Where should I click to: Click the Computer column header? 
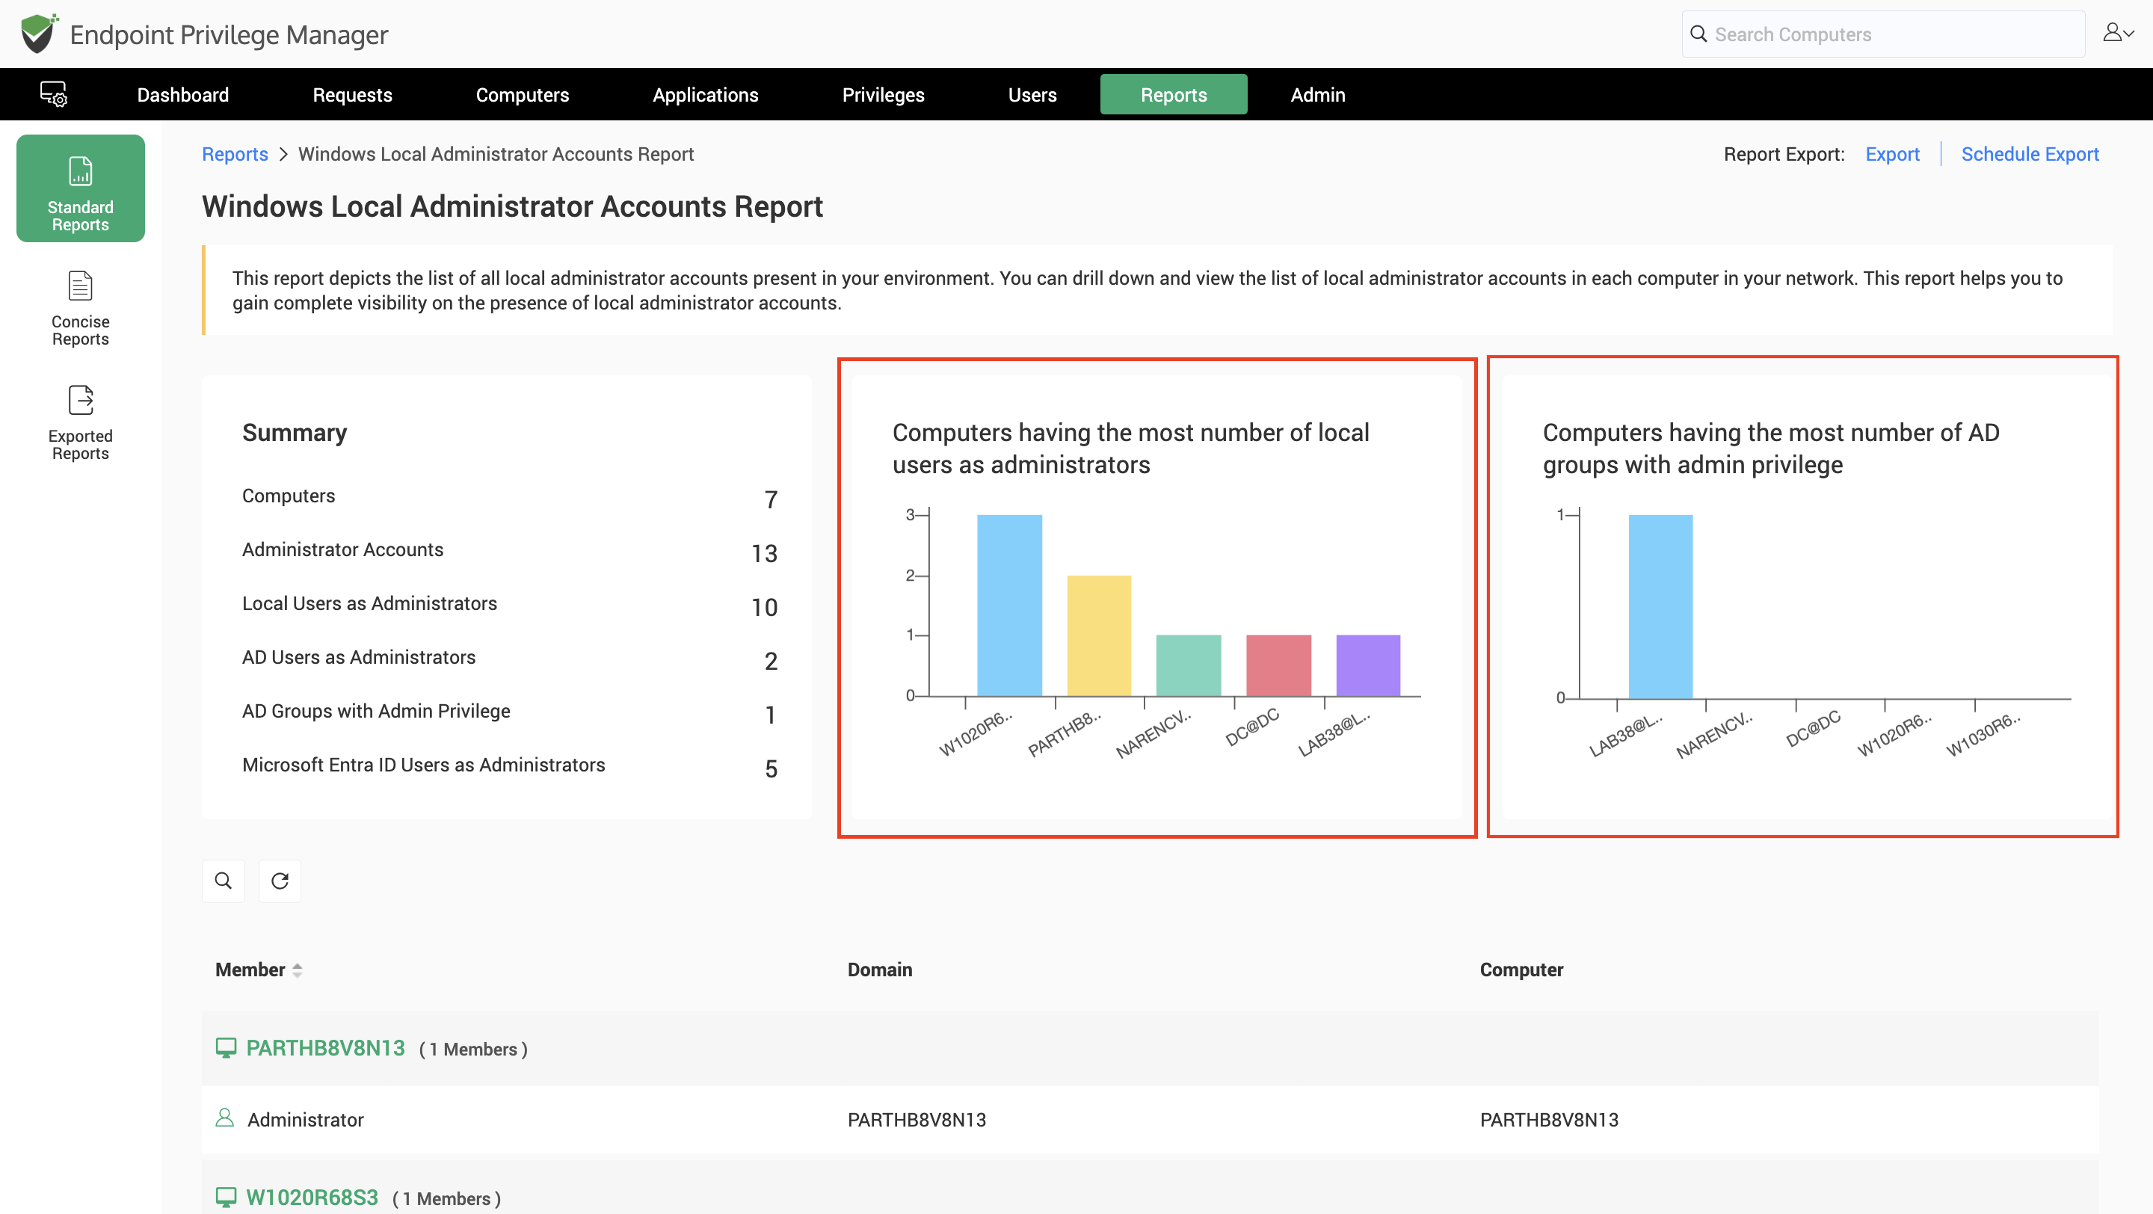pyautogui.click(x=1521, y=970)
